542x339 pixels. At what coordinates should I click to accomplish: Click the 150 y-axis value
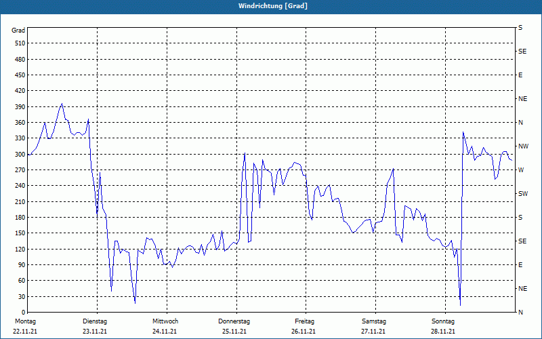tap(20, 233)
